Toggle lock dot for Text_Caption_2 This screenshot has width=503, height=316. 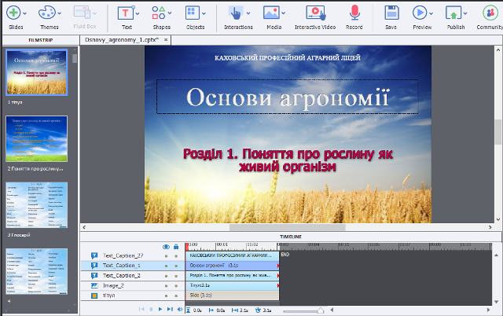tap(176, 276)
